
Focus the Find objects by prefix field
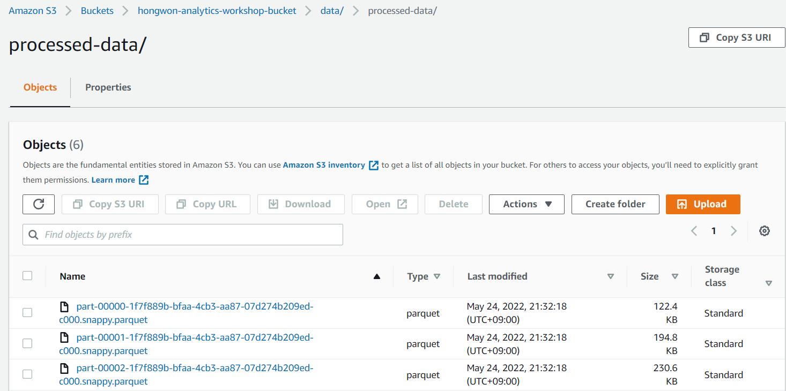[183, 235]
